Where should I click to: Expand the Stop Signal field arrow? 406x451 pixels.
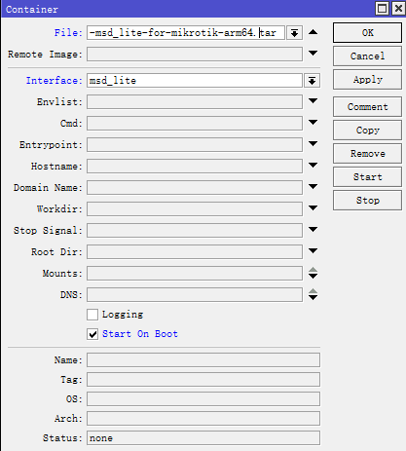click(x=313, y=230)
